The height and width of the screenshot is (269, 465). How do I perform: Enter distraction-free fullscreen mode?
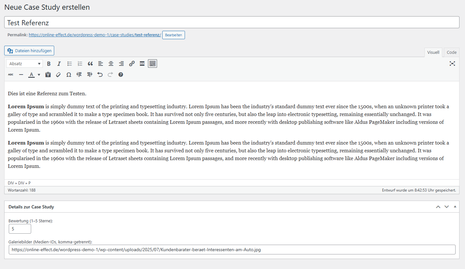(x=452, y=64)
